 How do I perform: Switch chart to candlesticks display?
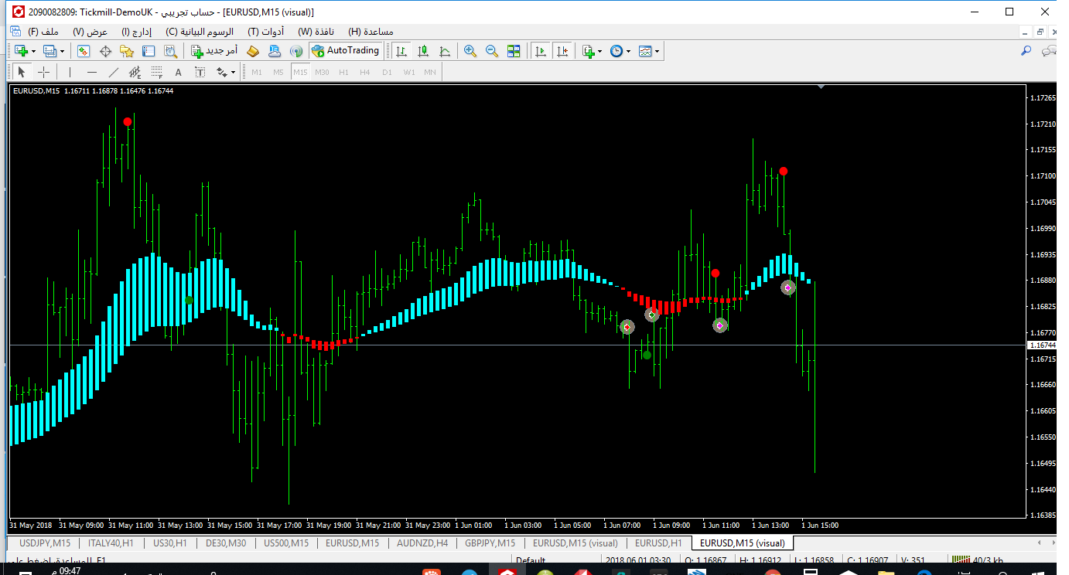[423, 51]
